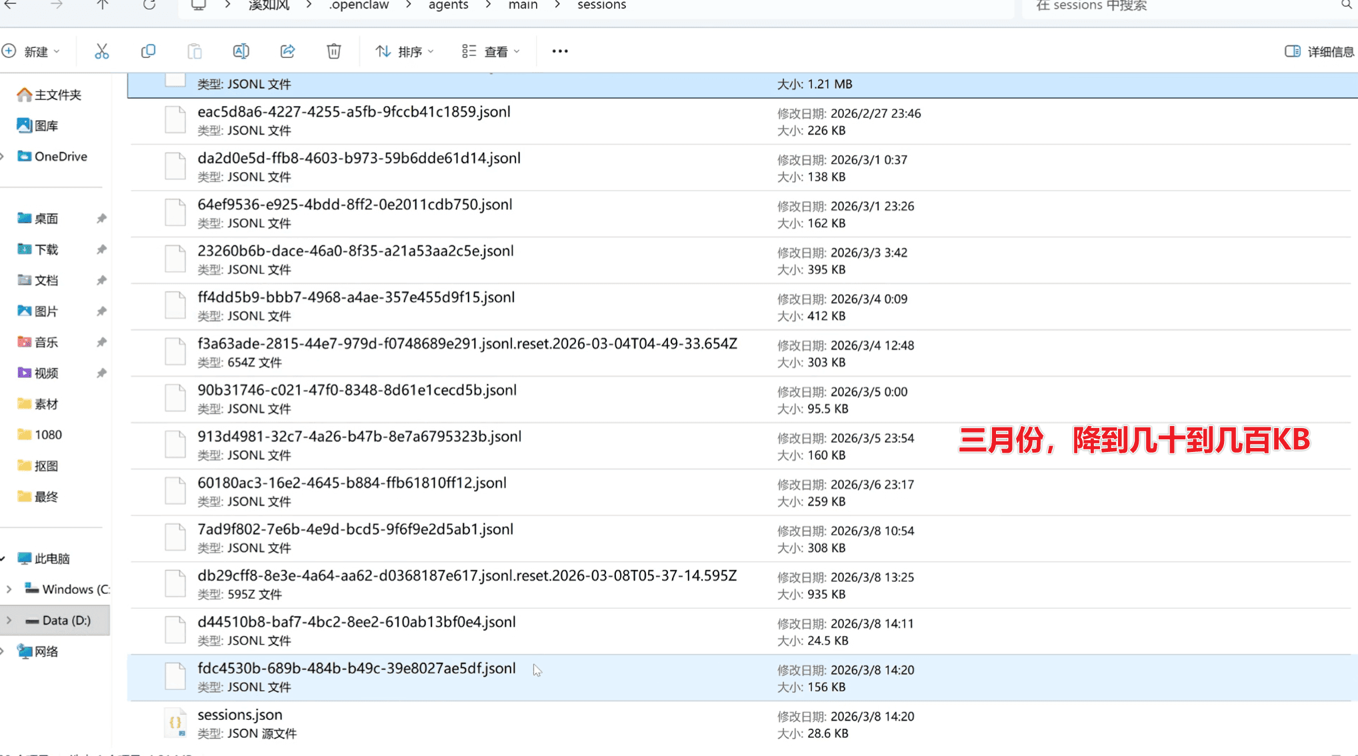The height and width of the screenshot is (756, 1358).
Task: Expand the 此电脑 tree item
Action: [6, 558]
